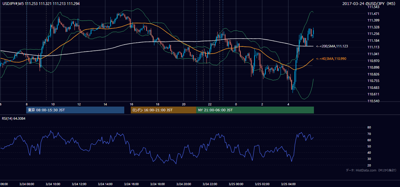Click the 110.611 price axis label
This screenshot has height=187, width=400.
374,94
